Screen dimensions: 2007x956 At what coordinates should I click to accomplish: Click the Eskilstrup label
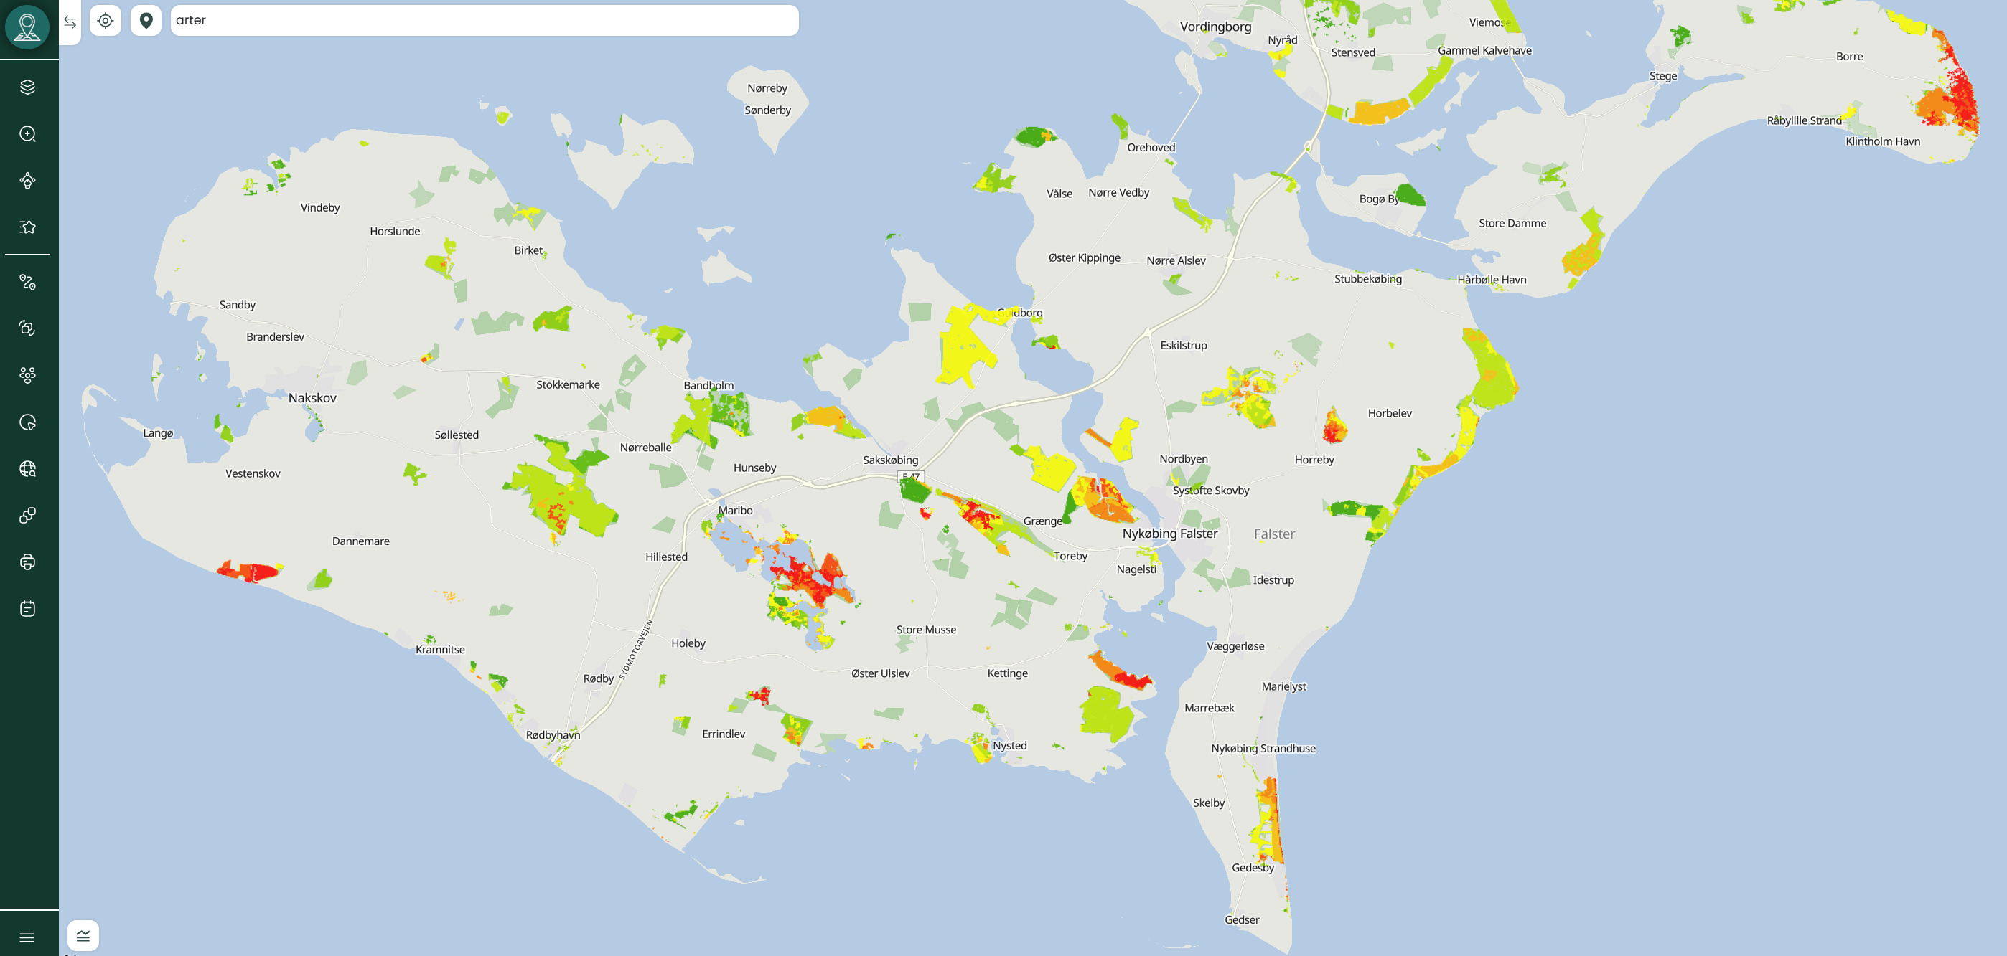pos(1184,346)
